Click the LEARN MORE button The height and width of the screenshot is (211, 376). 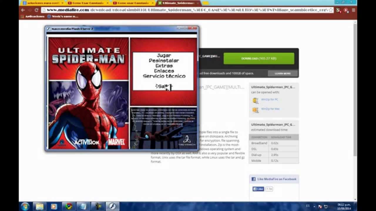[282, 74]
